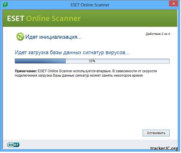The image size is (181, 153).
Task: Click the white ESET word in green banner
Action: [15, 18]
